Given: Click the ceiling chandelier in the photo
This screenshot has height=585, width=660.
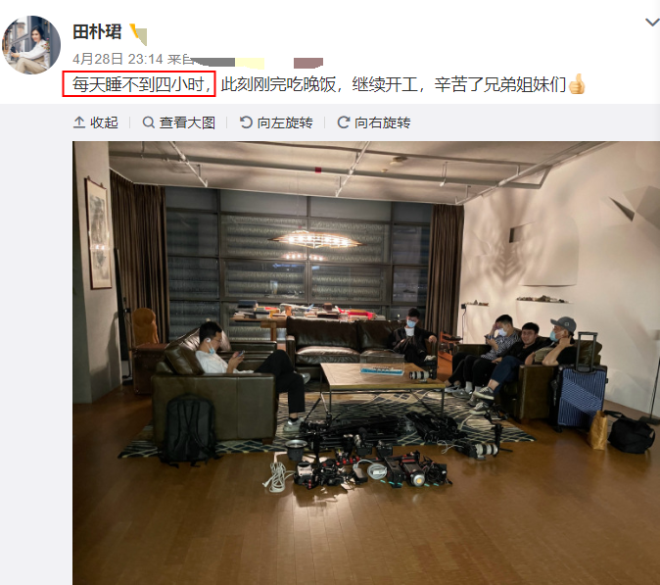Looking at the screenshot, I should pyautogui.click(x=315, y=242).
